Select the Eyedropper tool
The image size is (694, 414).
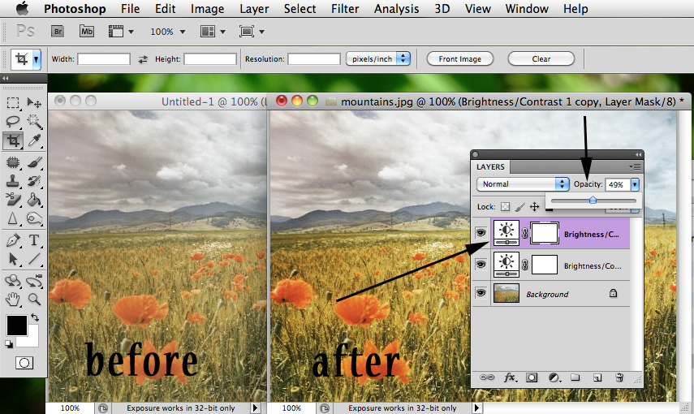(x=34, y=140)
